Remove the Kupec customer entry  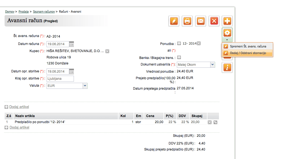coord(107,51)
